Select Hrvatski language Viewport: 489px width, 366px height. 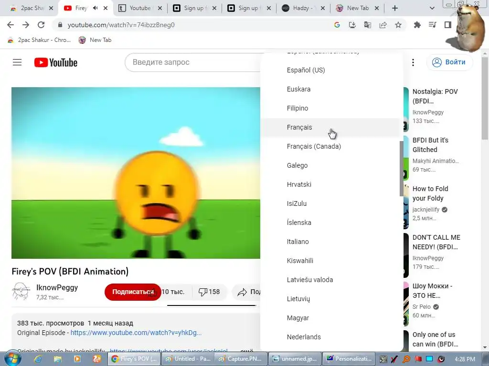click(331, 184)
